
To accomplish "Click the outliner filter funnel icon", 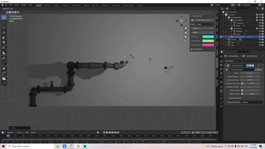I will pyautogui.click(x=258, y=8).
